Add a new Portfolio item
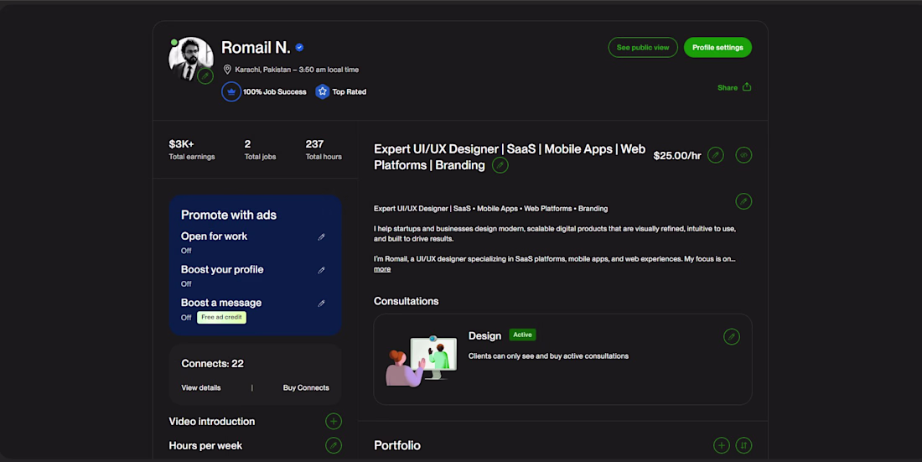Viewport: 922px width, 462px height. point(722,445)
